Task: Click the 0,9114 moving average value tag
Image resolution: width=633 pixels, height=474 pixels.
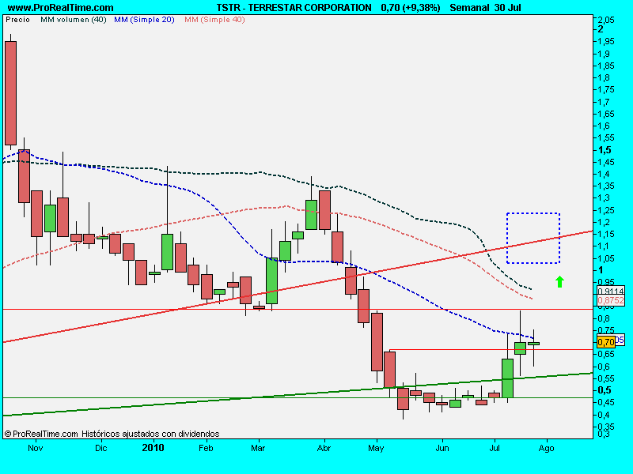Action: coord(610,291)
